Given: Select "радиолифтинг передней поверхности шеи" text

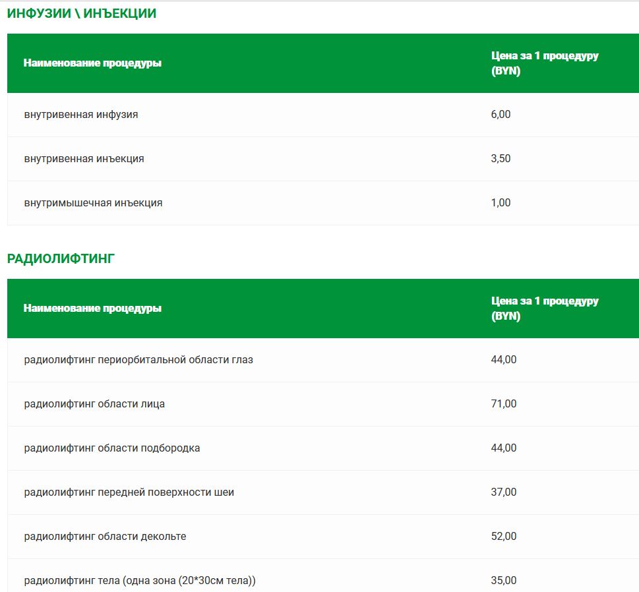Looking at the screenshot, I should click(x=129, y=492).
